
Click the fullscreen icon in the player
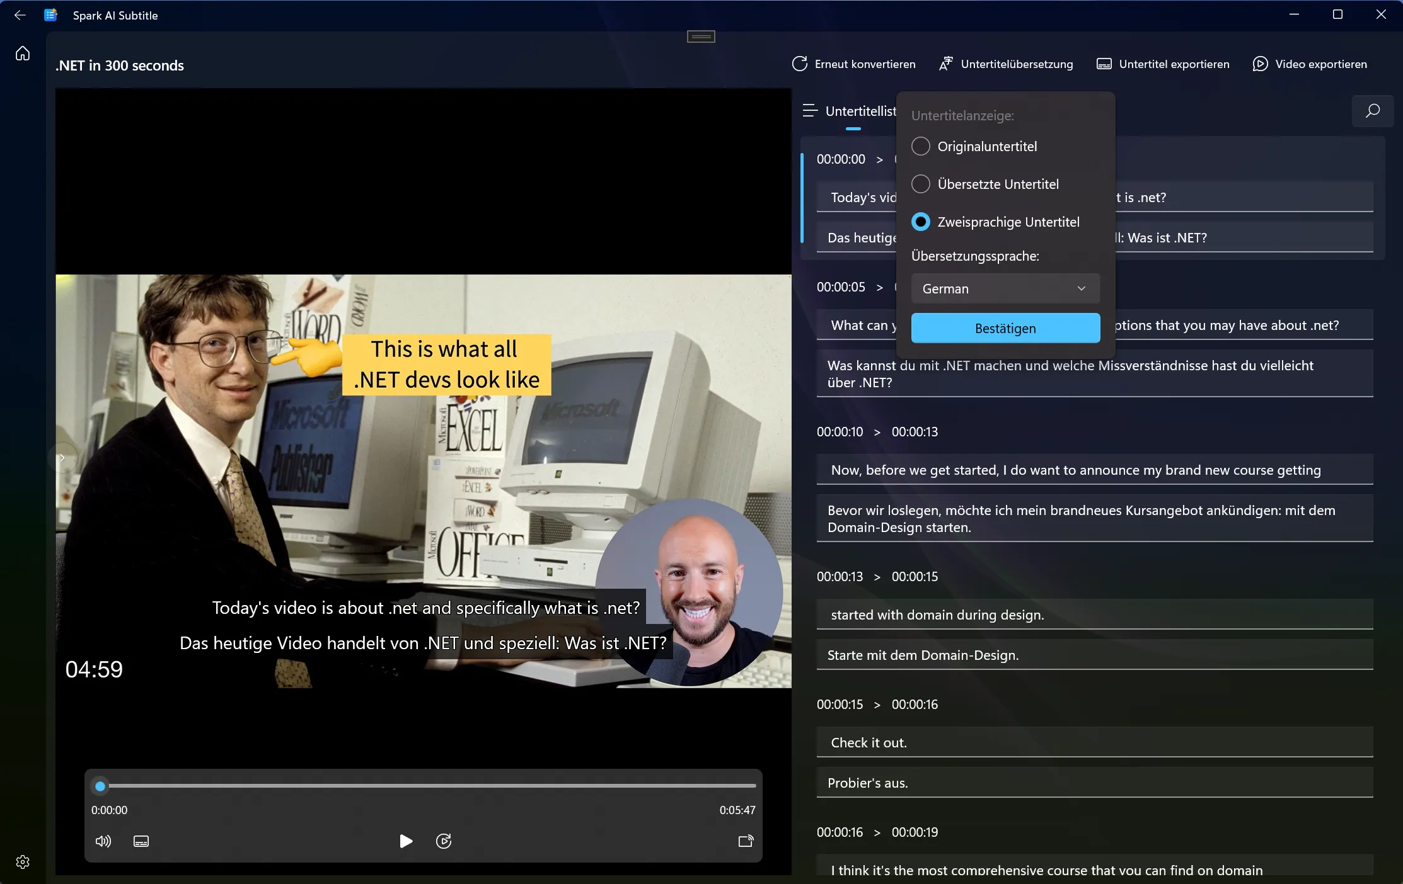point(746,841)
